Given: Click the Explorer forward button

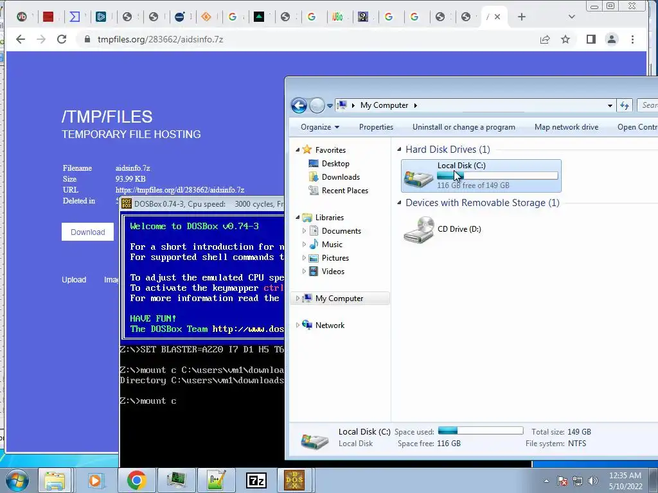Looking at the screenshot, I should click(317, 105).
